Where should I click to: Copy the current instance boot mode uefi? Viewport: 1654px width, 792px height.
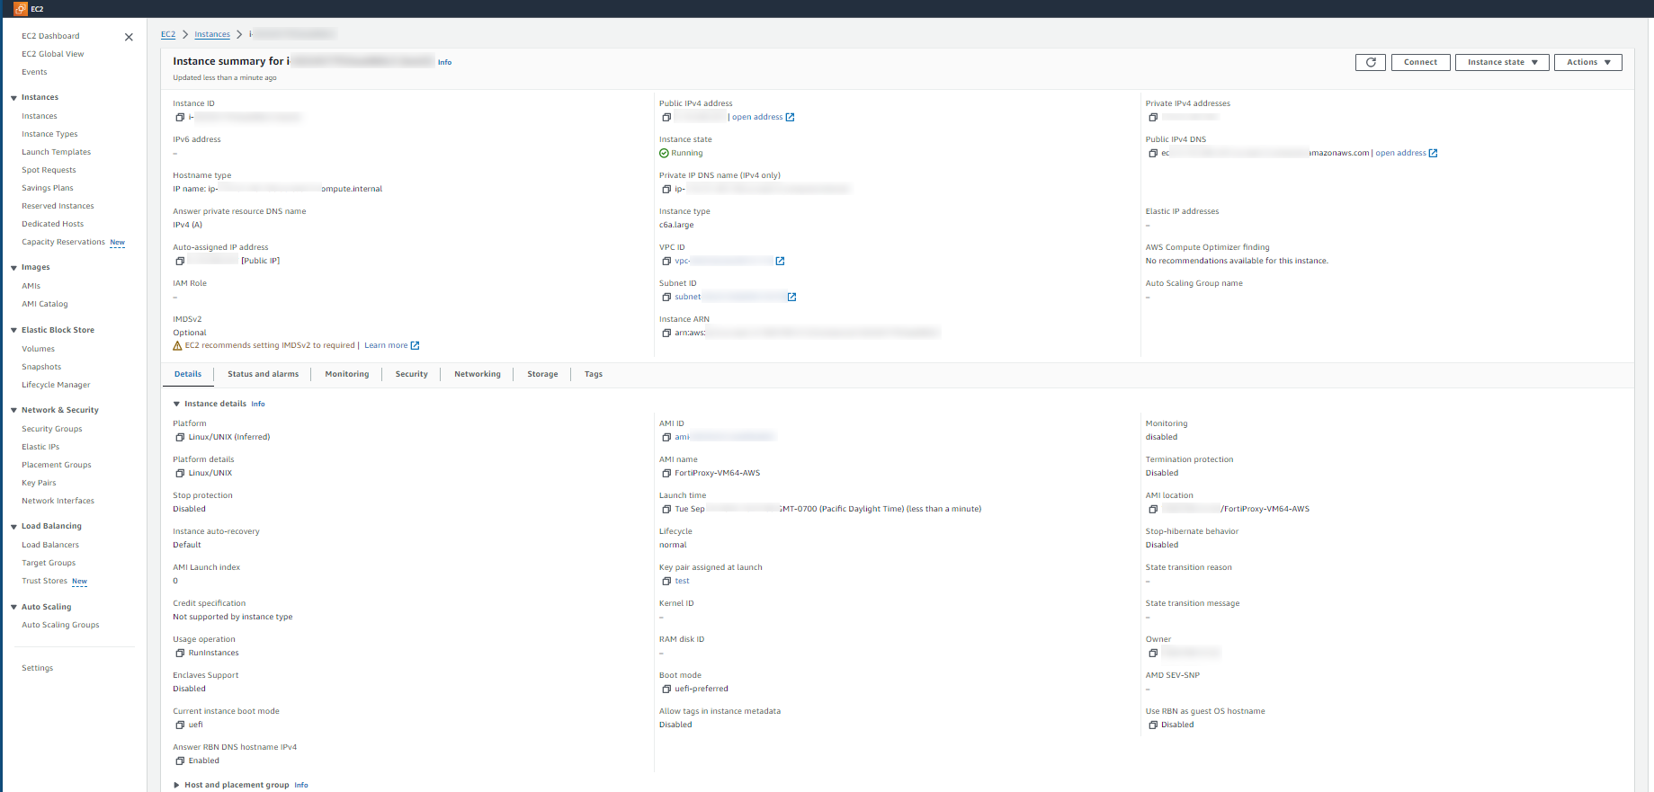tap(180, 725)
